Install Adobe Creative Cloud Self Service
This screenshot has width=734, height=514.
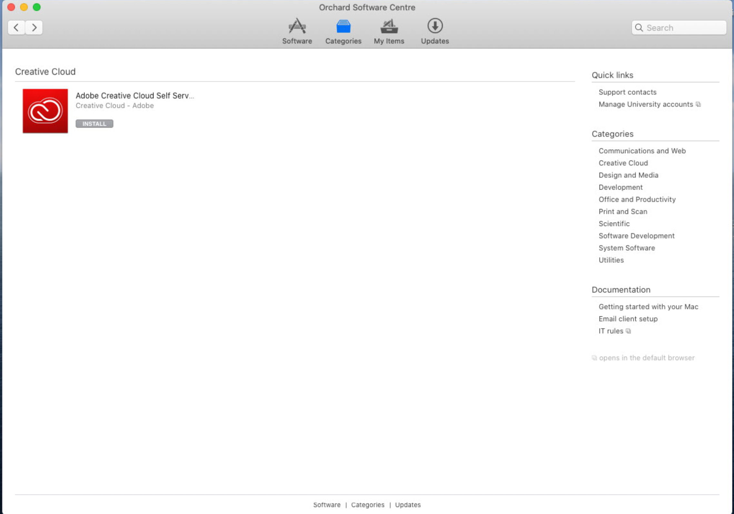[x=94, y=124]
